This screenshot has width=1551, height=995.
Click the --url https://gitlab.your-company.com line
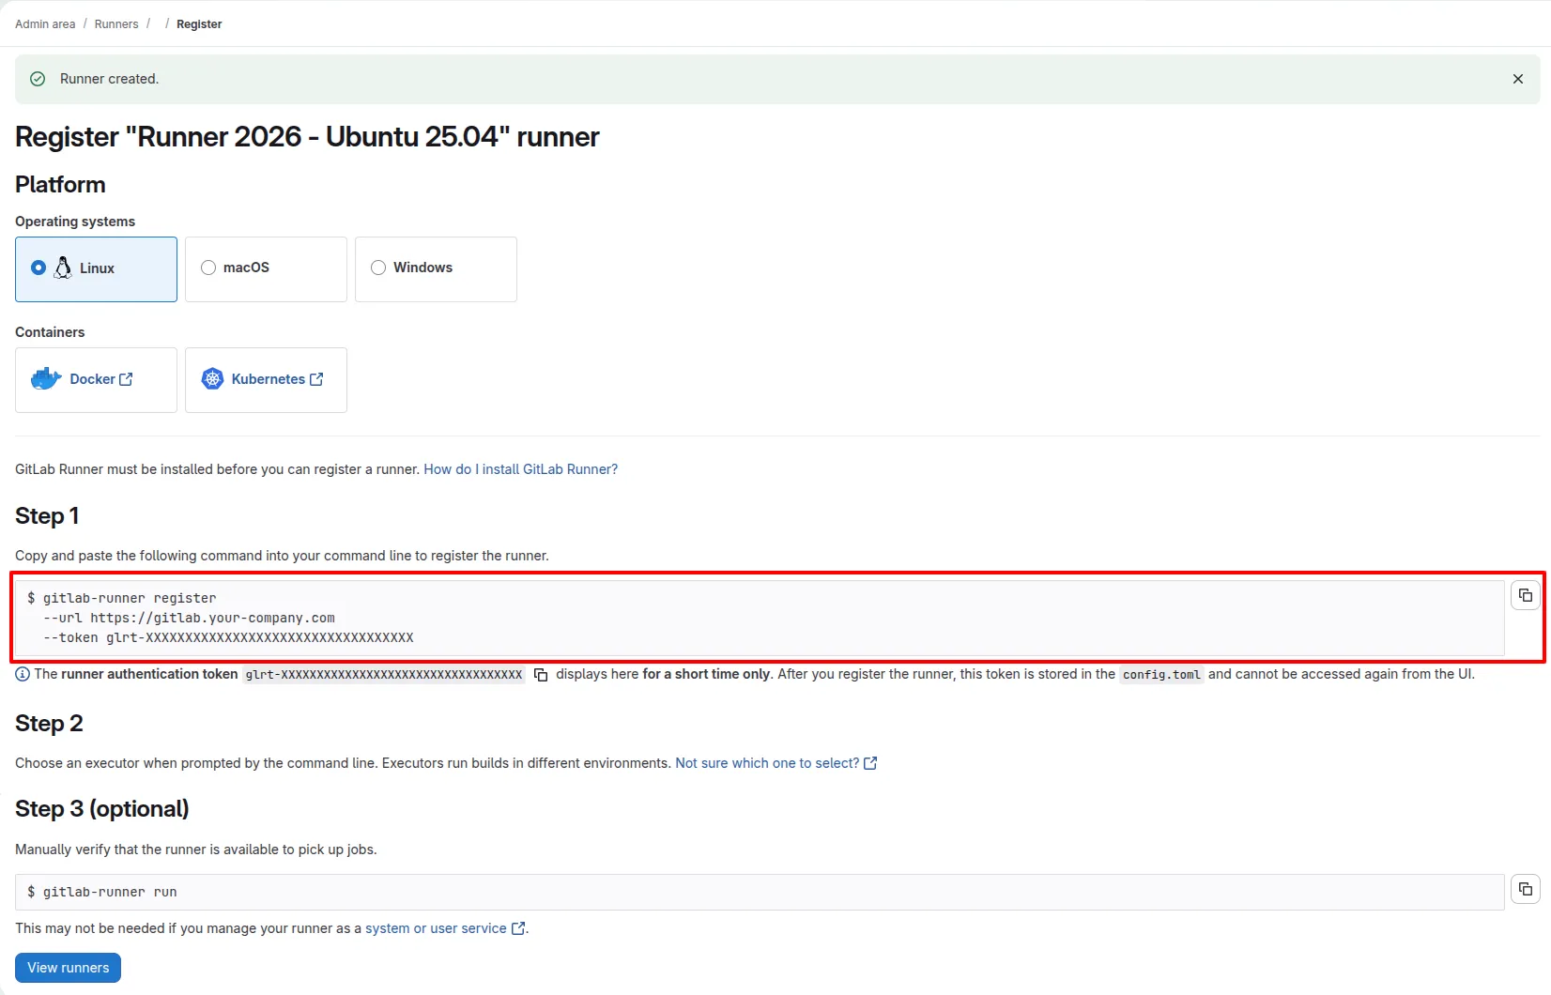(x=189, y=618)
